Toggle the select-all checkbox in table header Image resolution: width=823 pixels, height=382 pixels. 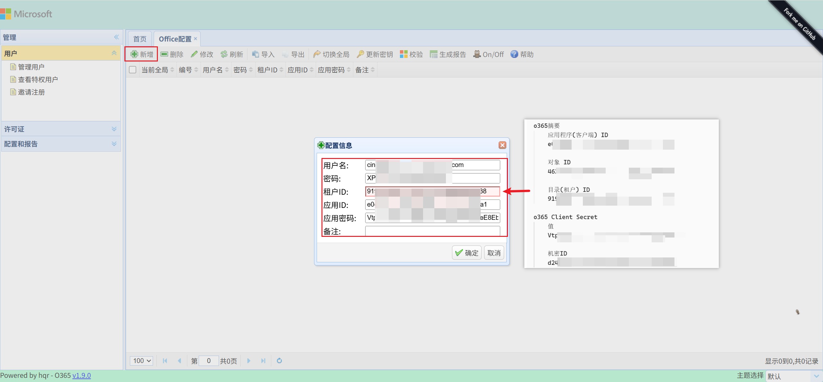coord(132,70)
